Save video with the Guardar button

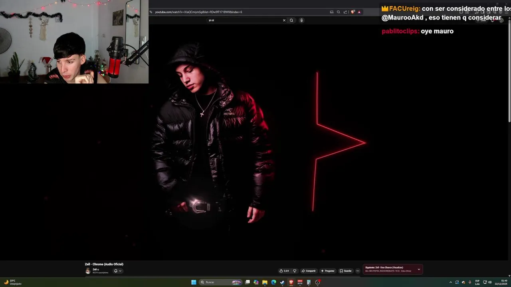(x=346, y=271)
